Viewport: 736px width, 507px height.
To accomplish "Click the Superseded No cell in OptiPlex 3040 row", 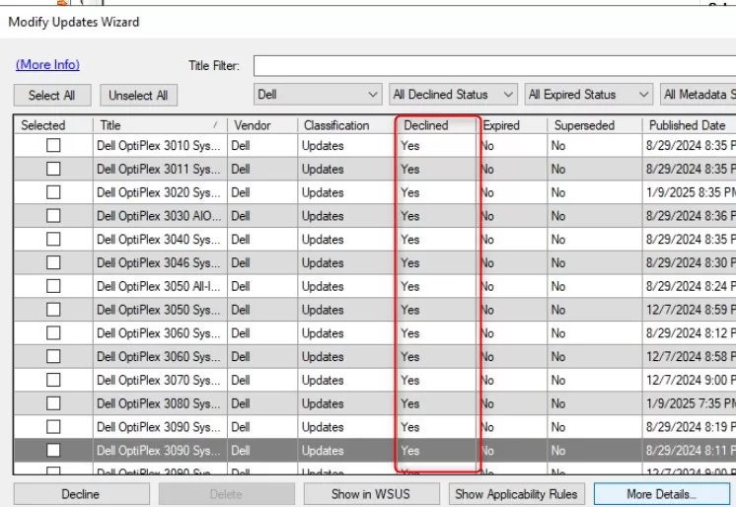I will 594,240.
